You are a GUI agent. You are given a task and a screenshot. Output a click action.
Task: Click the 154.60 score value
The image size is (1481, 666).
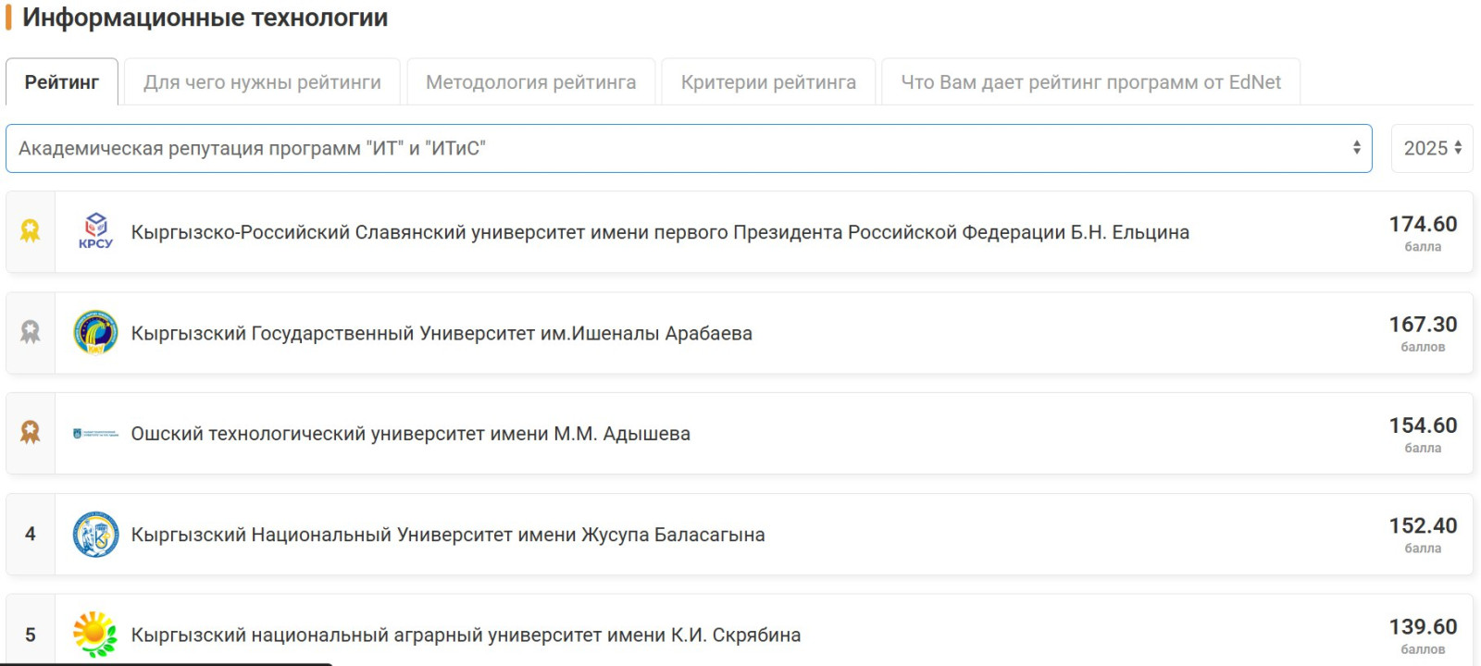click(1423, 425)
